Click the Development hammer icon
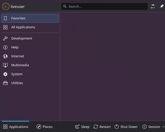Screen dimensions: 165x132 click(5, 38)
